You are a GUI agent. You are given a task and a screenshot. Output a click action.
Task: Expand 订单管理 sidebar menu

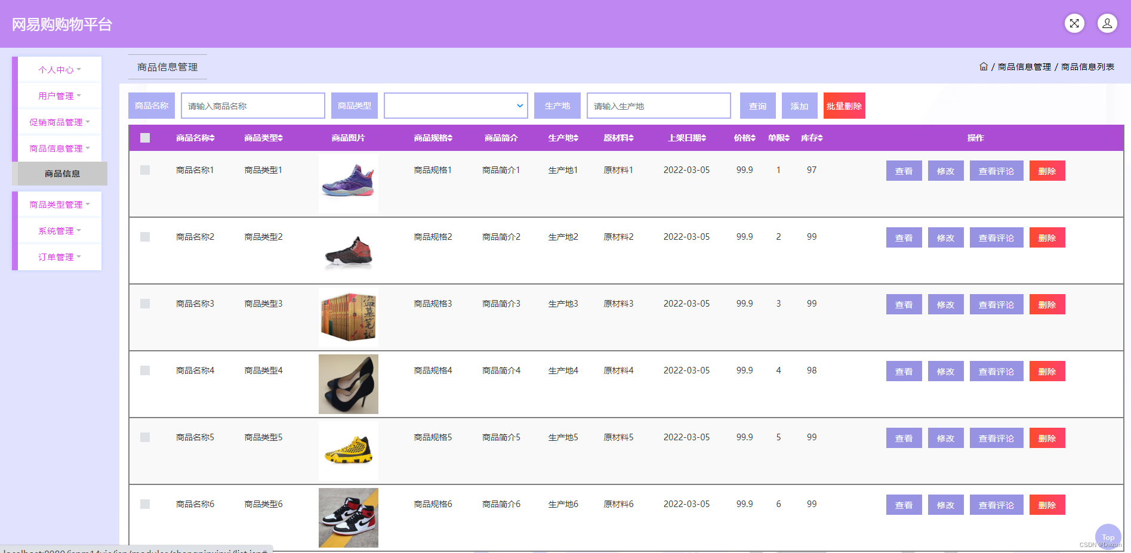60,257
